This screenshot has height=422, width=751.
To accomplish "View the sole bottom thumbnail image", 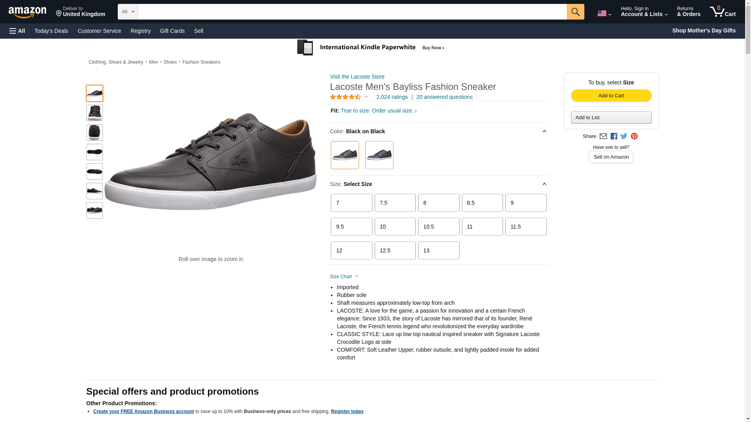I will click(94, 152).
